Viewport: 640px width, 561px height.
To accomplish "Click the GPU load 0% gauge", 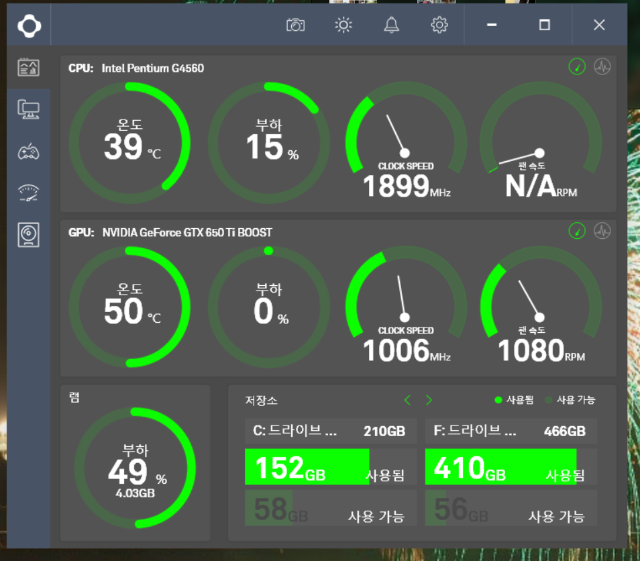I will click(x=269, y=307).
